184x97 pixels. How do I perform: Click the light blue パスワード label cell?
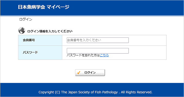pos(40,53)
